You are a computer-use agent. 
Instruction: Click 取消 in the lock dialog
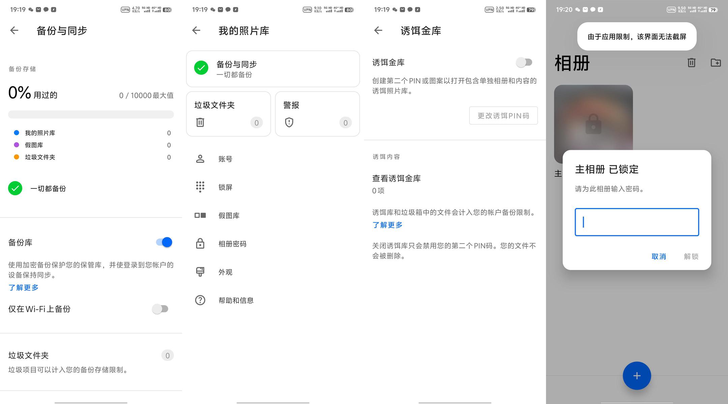(x=659, y=257)
